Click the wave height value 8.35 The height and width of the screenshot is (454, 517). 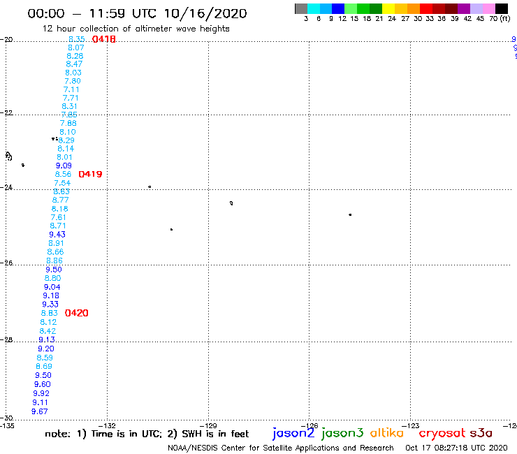[76, 39]
